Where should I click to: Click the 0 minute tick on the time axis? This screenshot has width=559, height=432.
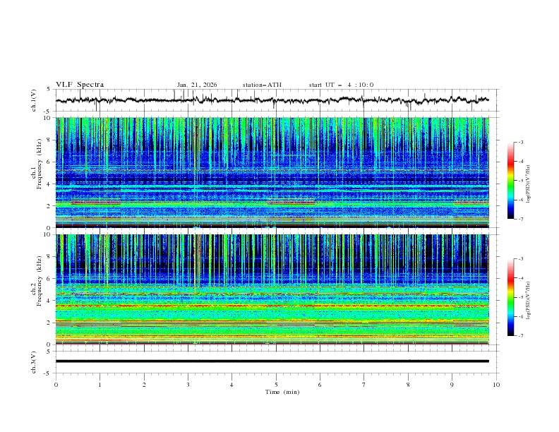coord(56,385)
